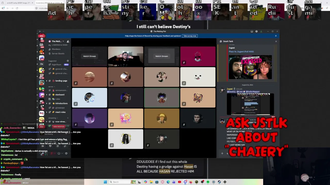Open Server Boosts in the sidebar

tap(58, 53)
